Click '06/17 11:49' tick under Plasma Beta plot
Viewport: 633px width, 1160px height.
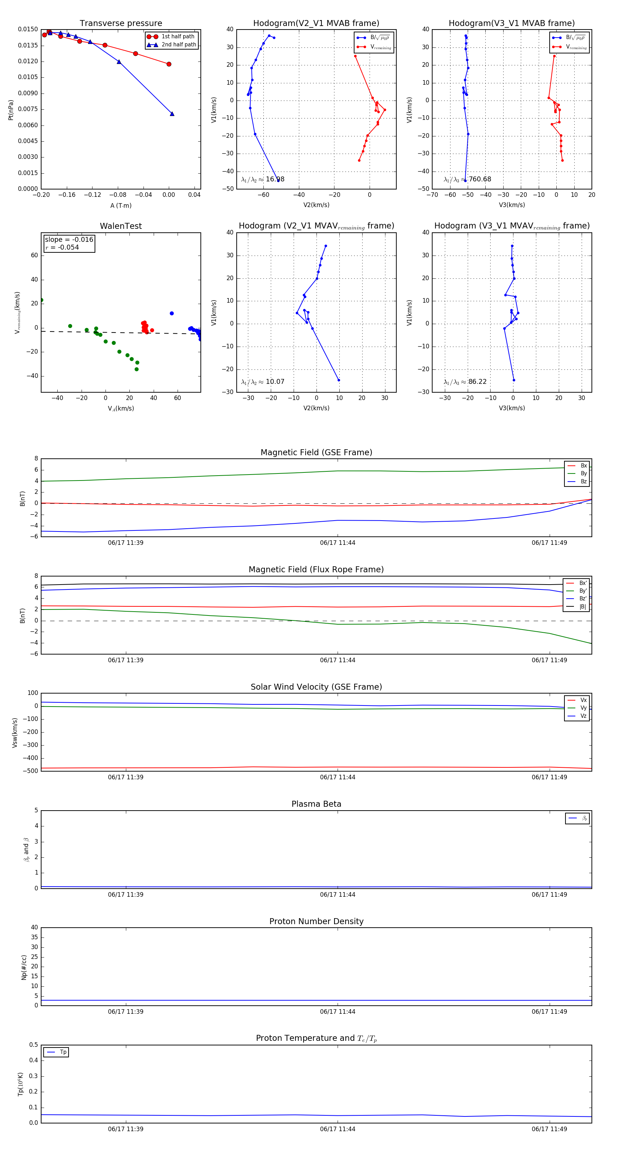tap(549, 894)
